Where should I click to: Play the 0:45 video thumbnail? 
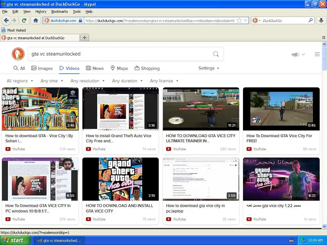(x=281, y=109)
